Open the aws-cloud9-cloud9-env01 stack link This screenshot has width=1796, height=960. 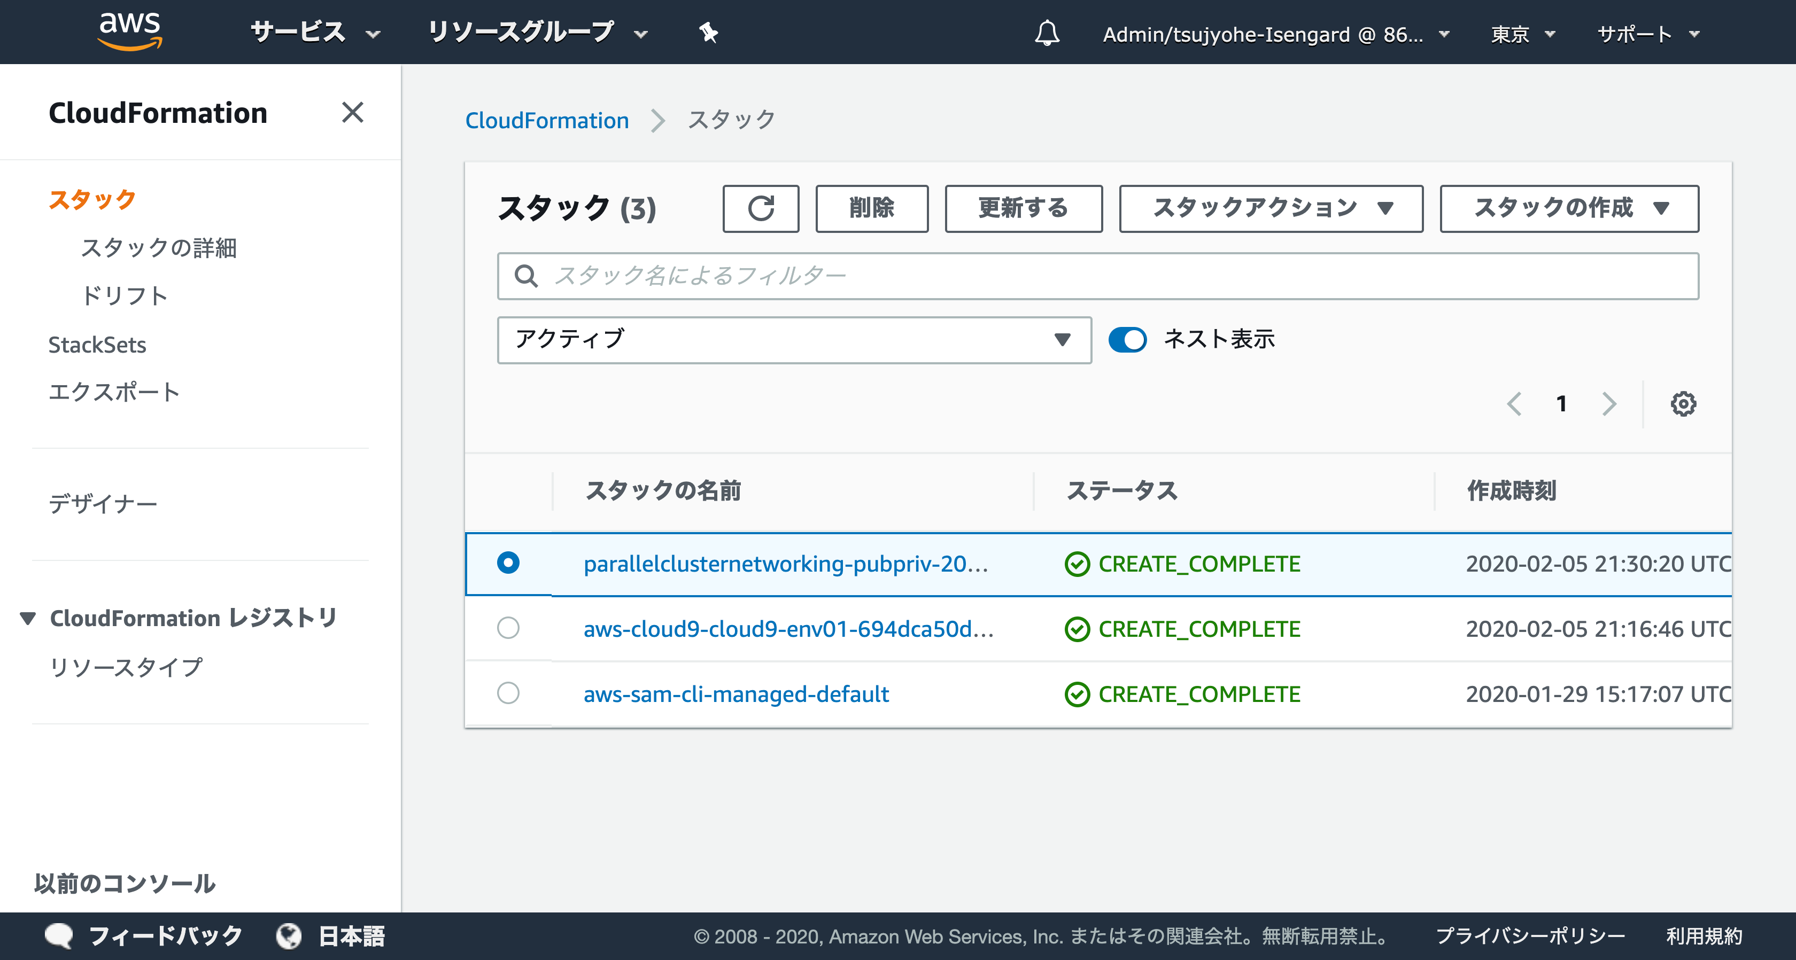coord(788,629)
